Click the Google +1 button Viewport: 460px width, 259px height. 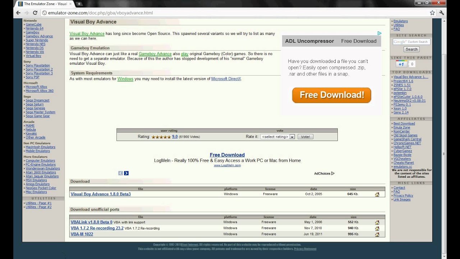401,64
